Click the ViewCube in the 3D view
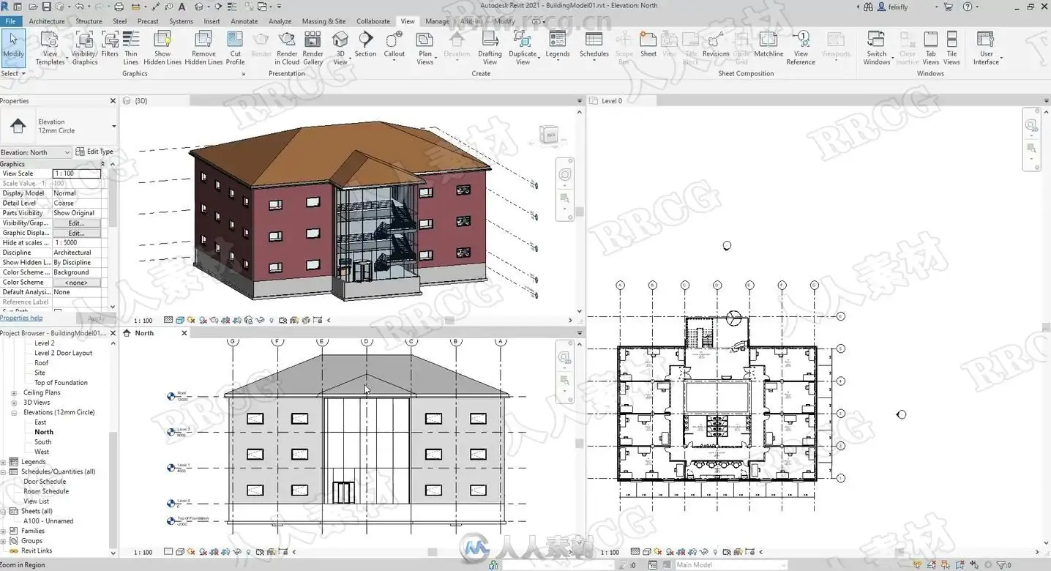Screen dimensions: 1051x571 coord(548,135)
